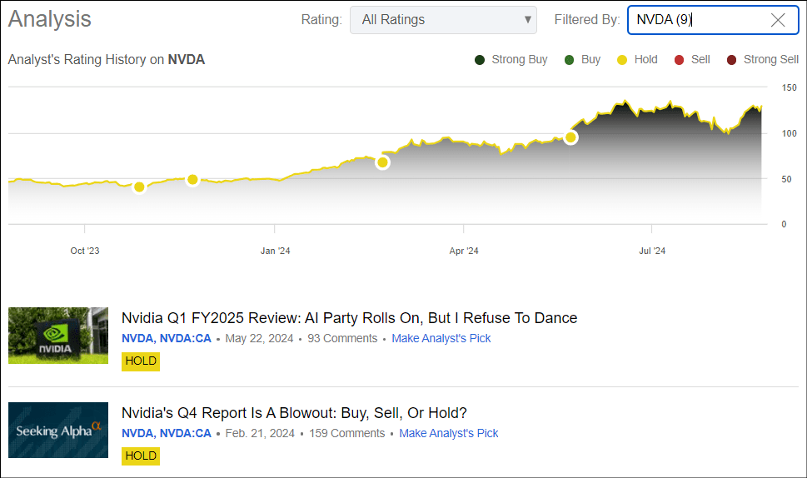Click the Hold marker near May 2024
The image size is (807, 478).
click(x=570, y=137)
